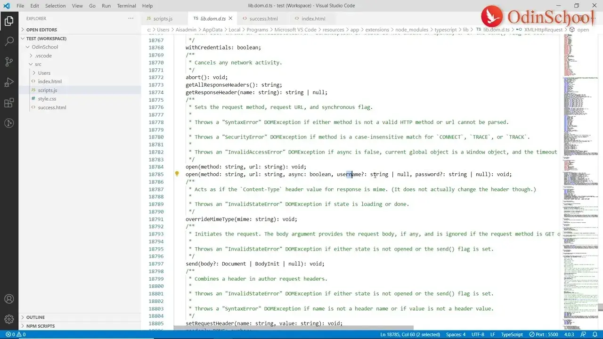Viewport: 603px width, 339px height.
Task: Open notifications via the bell icon
Action: pos(594,334)
